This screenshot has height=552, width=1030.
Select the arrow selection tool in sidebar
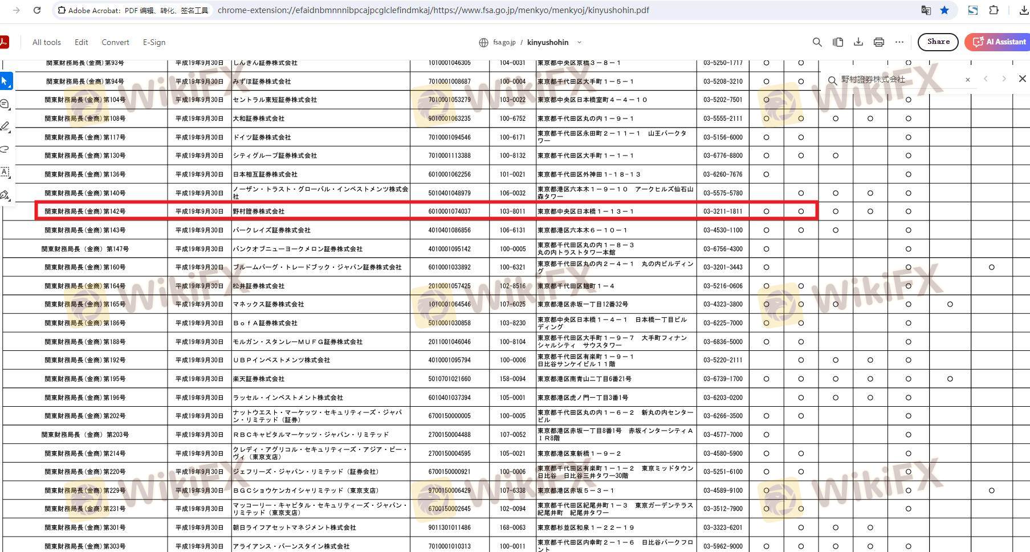pyautogui.click(x=5, y=81)
